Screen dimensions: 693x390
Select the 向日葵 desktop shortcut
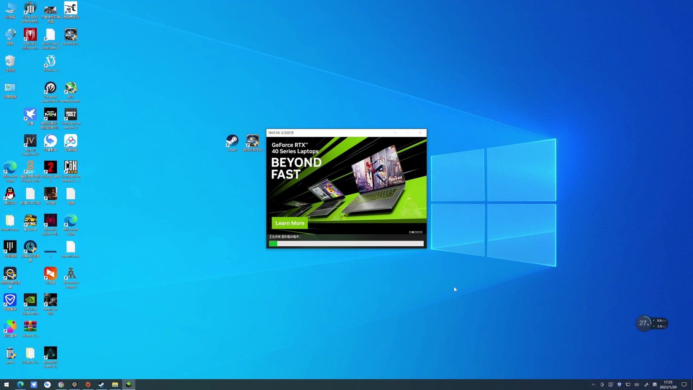point(51,276)
